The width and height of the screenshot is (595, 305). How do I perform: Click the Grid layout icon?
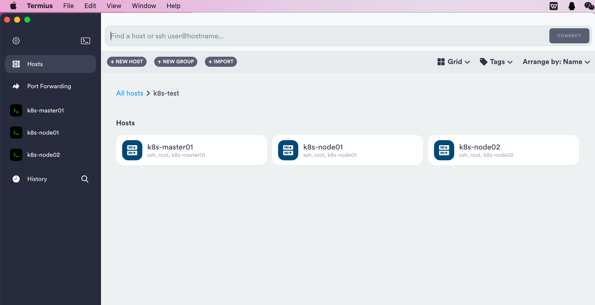441,62
